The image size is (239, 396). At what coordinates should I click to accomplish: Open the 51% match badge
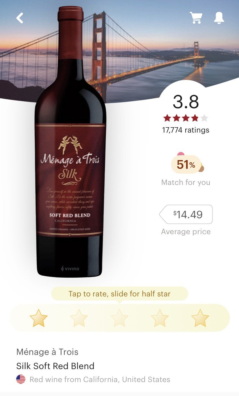click(186, 164)
